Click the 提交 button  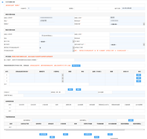click(66, 134)
